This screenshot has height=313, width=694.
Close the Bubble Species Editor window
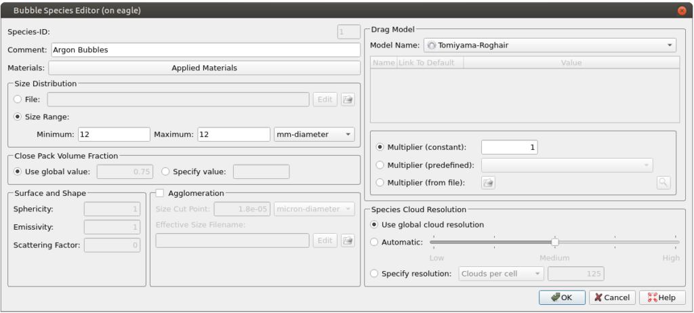coord(681,10)
